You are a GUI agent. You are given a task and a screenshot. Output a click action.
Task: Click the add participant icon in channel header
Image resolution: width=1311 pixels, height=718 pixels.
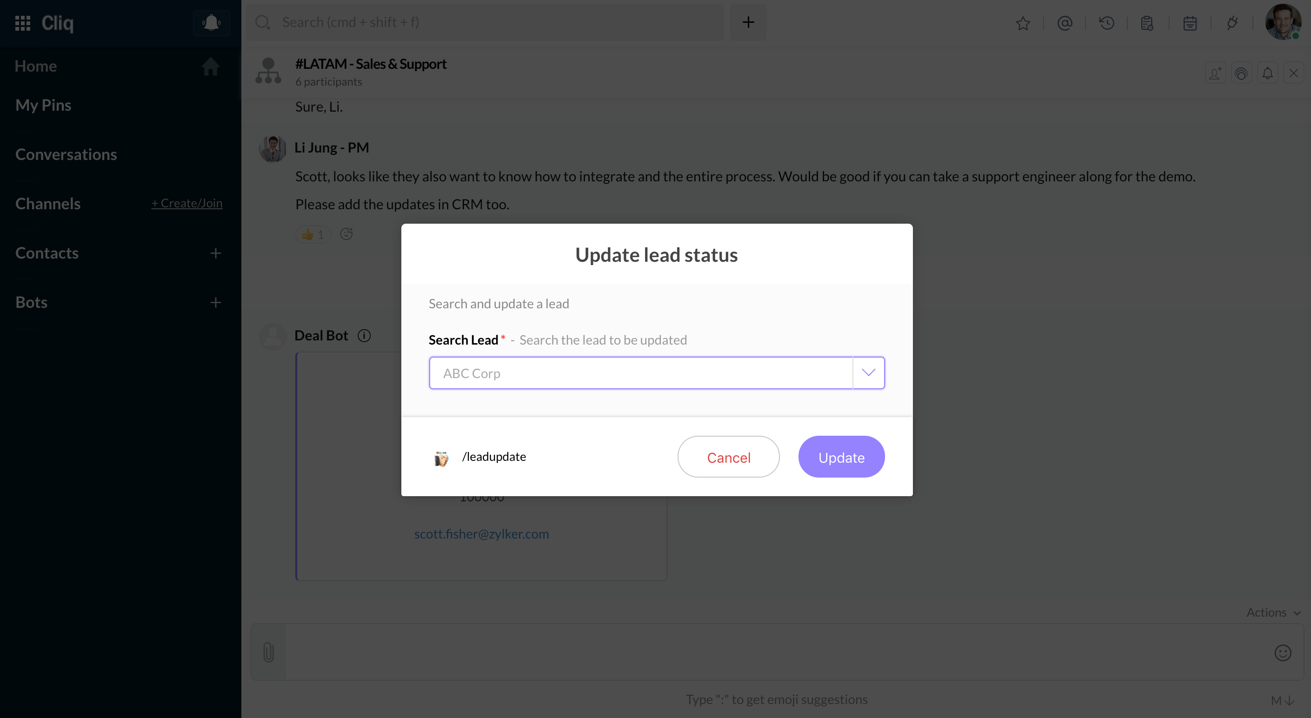(1215, 74)
